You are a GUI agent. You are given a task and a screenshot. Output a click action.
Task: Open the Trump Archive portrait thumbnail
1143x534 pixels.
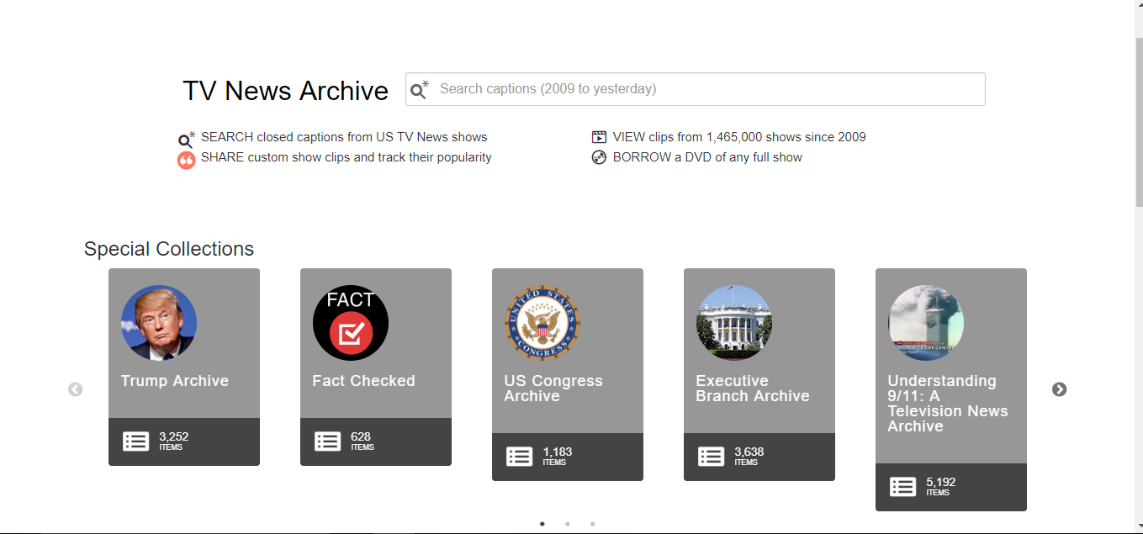coord(159,323)
